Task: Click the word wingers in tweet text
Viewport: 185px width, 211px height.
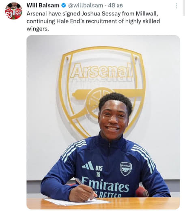Action: (37, 29)
